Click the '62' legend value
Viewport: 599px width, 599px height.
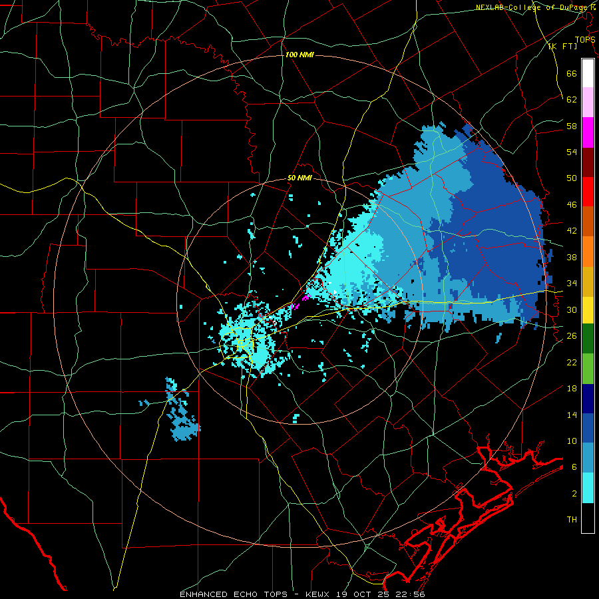click(x=572, y=100)
